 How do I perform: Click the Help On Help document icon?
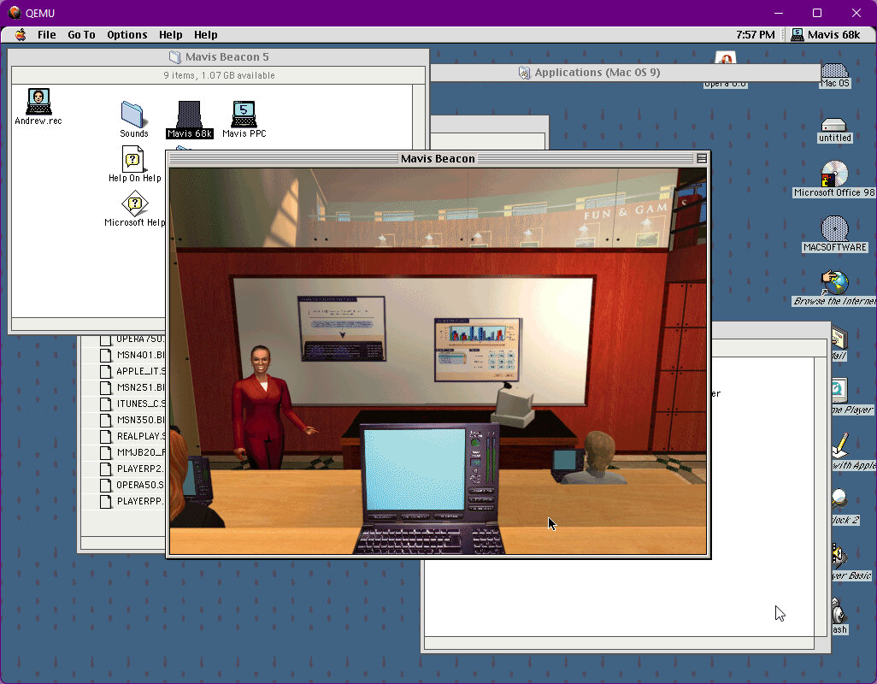133,159
